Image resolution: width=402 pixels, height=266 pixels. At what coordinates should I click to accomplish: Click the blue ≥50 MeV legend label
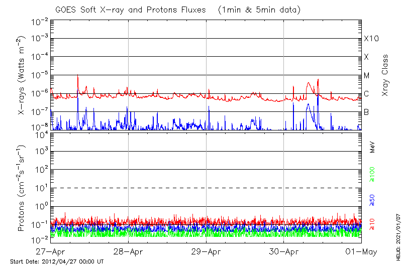[x=372, y=200]
